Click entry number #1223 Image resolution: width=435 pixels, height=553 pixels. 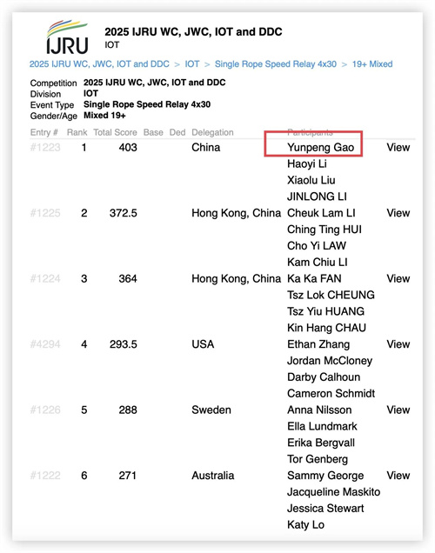click(x=45, y=148)
